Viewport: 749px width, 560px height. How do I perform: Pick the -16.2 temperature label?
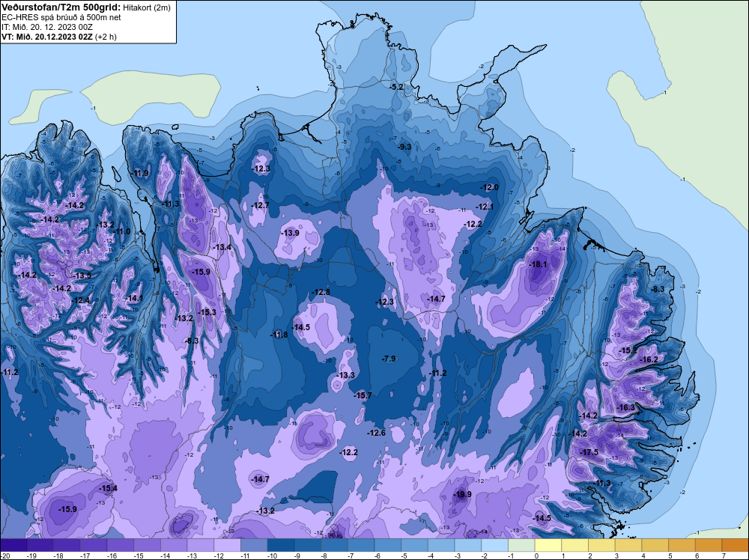pyautogui.click(x=649, y=359)
